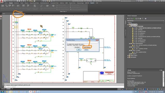The width and height of the screenshot is (165, 93).
Task: Select drawing 7 - OS2 - AIR FANS
Action: [138, 38]
